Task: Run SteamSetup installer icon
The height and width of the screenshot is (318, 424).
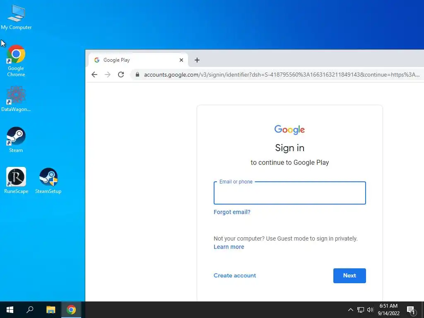Action: [x=48, y=181]
